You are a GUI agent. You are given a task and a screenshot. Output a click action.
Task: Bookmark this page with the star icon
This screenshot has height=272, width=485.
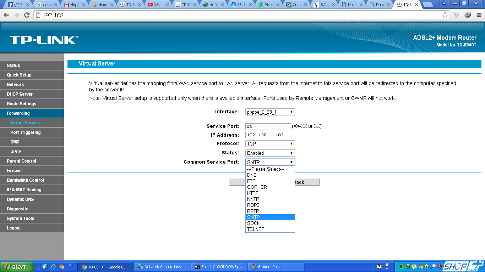coord(445,15)
